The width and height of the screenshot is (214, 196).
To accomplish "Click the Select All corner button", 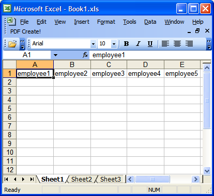I will 10,64.
